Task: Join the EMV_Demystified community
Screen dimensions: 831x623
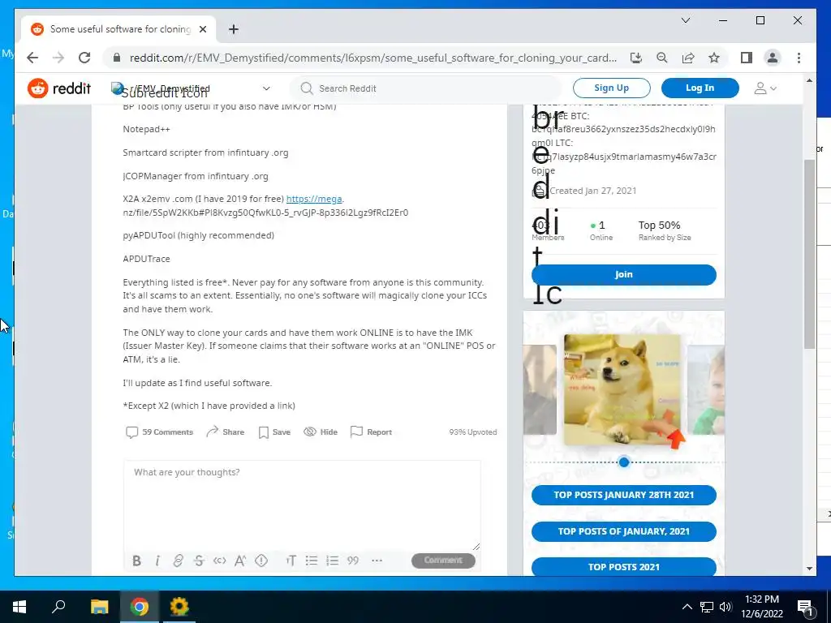Action: click(624, 274)
